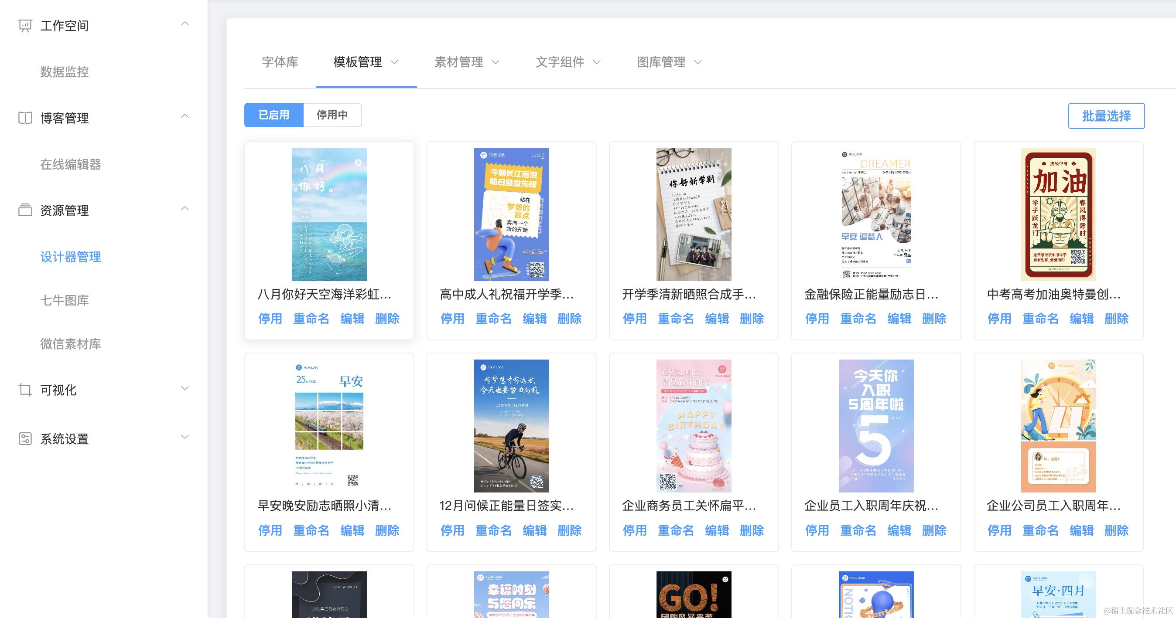Open the 八月你好 ocean rainbow template thumbnail

[329, 214]
